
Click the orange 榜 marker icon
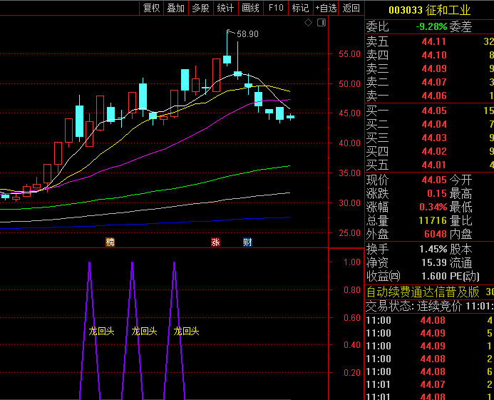(110, 242)
